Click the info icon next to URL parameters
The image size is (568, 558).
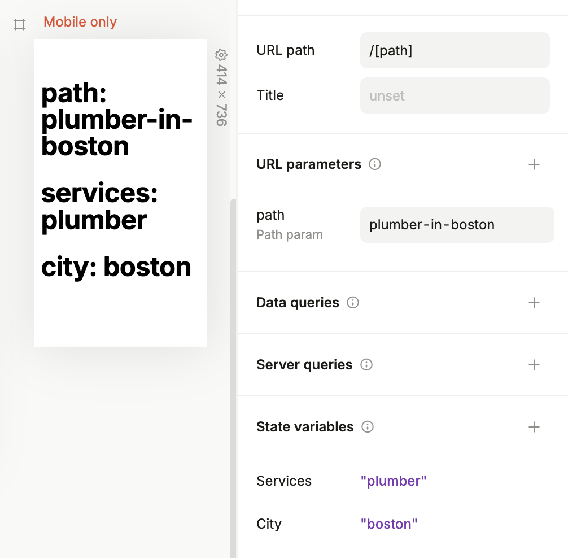point(375,164)
